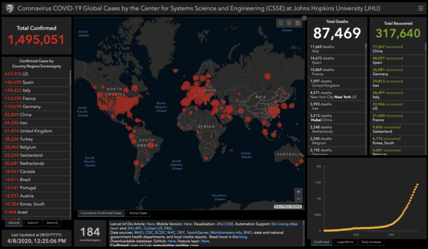Select the 10,384 Korea, South row
The height and width of the screenshot is (249, 428).
tap(36, 204)
